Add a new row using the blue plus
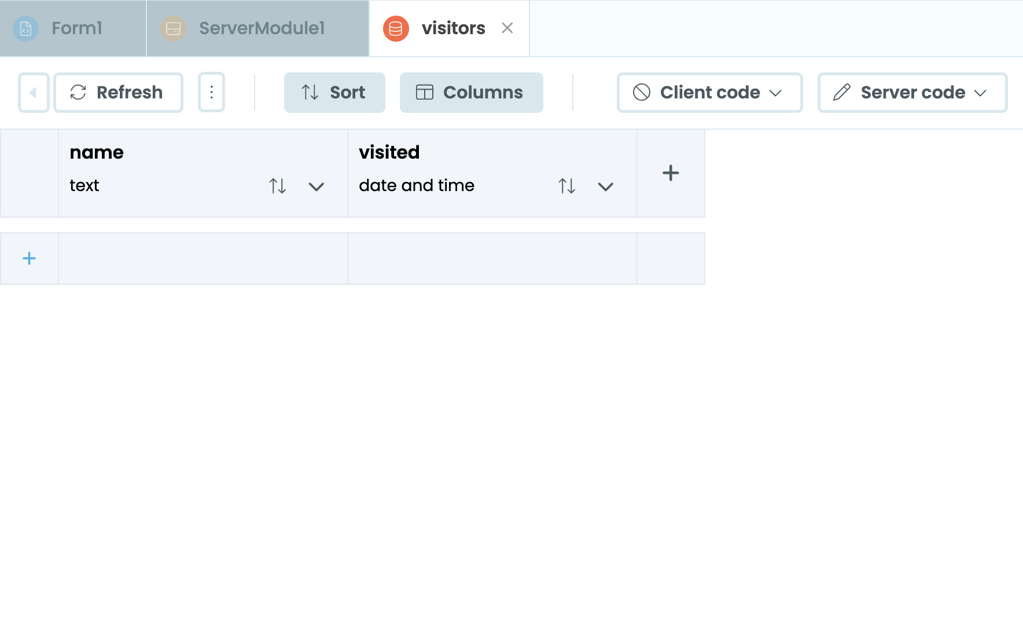The width and height of the screenshot is (1023, 630). pyautogui.click(x=29, y=258)
